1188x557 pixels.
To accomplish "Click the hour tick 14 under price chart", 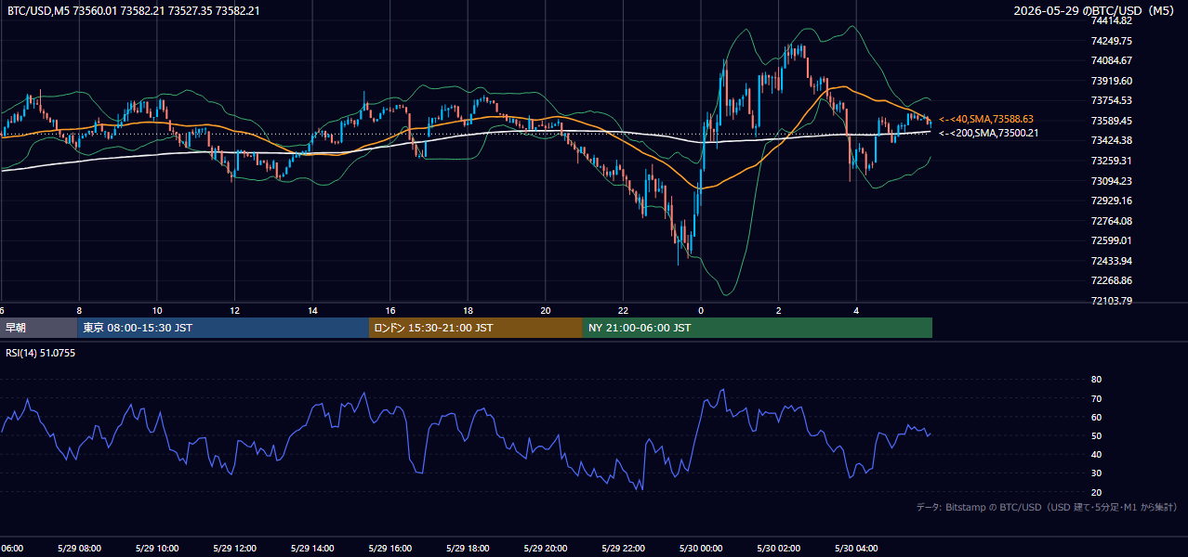I will (x=312, y=311).
